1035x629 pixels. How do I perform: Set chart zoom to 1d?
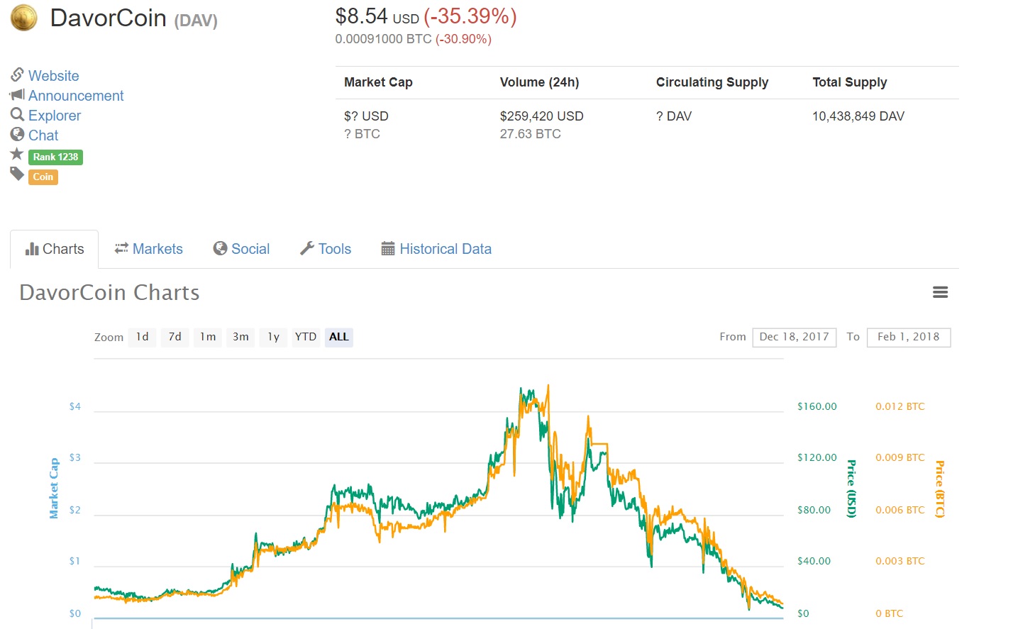pos(143,337)
